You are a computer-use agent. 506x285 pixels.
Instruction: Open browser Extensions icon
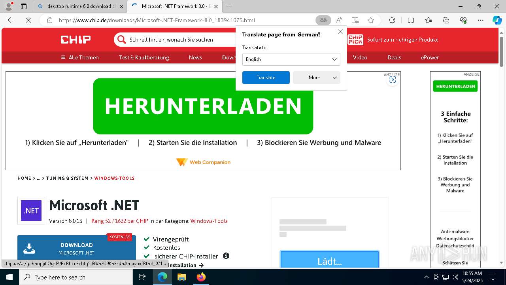pos(392,20)
